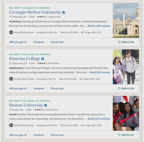The width and height of the screenshot is (144, 142).
Task: Start the Virtual tour for Boston University
Action: (57, 135)
